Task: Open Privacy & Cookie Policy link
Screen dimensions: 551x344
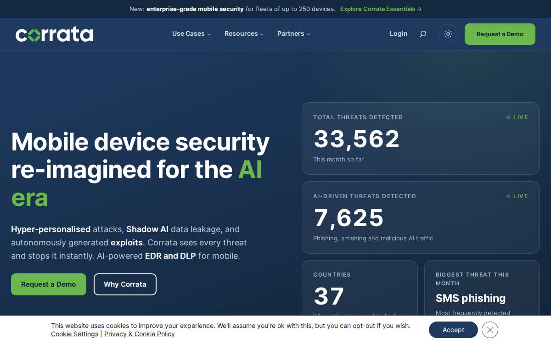Action: [x=140, y=334]
